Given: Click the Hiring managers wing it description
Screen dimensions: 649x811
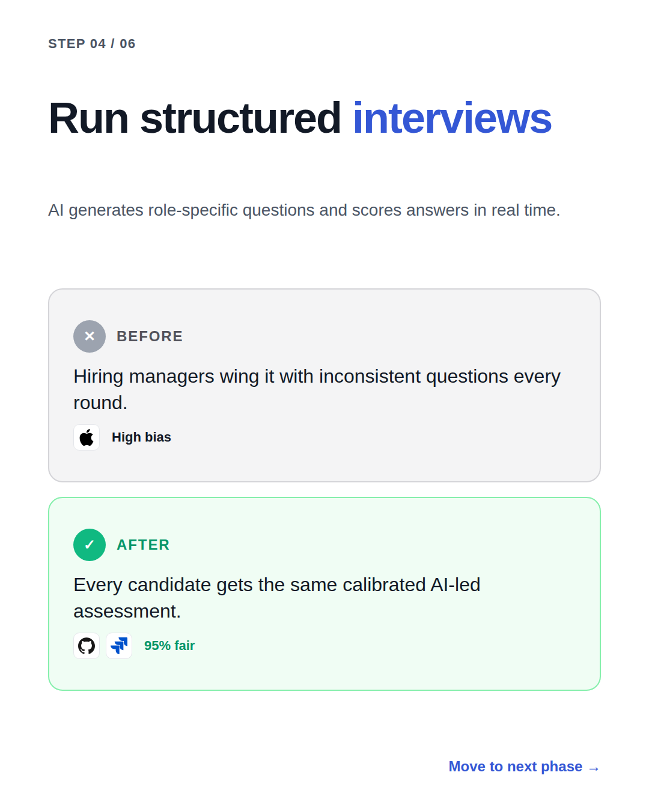Looking at the screenshot, I should [317, 389].
